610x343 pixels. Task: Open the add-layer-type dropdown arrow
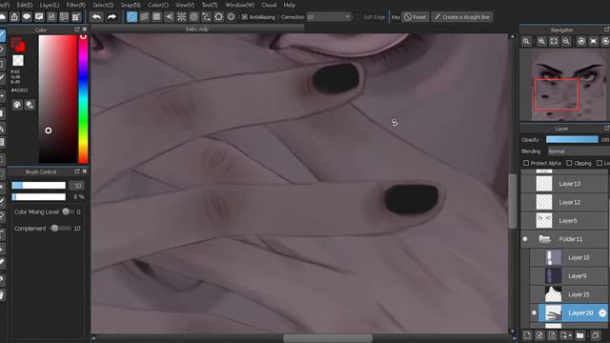pyautogui.click(x=570, y=335)
